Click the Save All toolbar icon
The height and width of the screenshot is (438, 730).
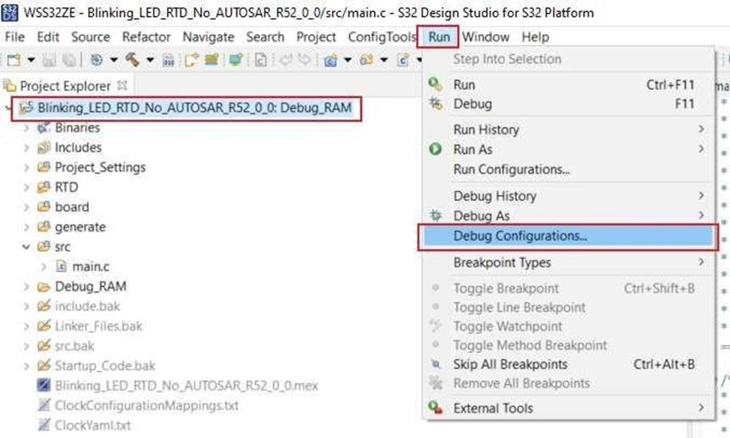point(69,60)
